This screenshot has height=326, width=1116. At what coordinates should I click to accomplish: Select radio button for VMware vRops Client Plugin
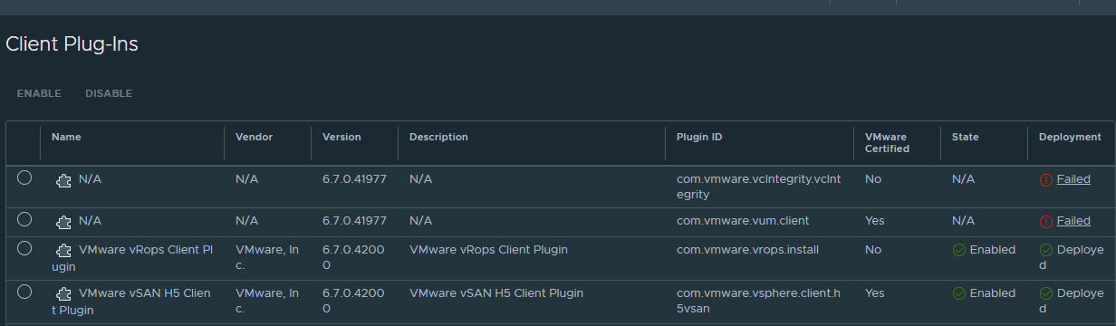[x=24, y=248]
